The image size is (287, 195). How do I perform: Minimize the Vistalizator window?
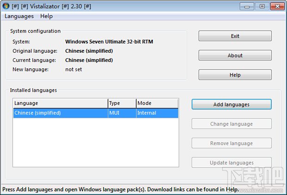[x=247, y=6]
